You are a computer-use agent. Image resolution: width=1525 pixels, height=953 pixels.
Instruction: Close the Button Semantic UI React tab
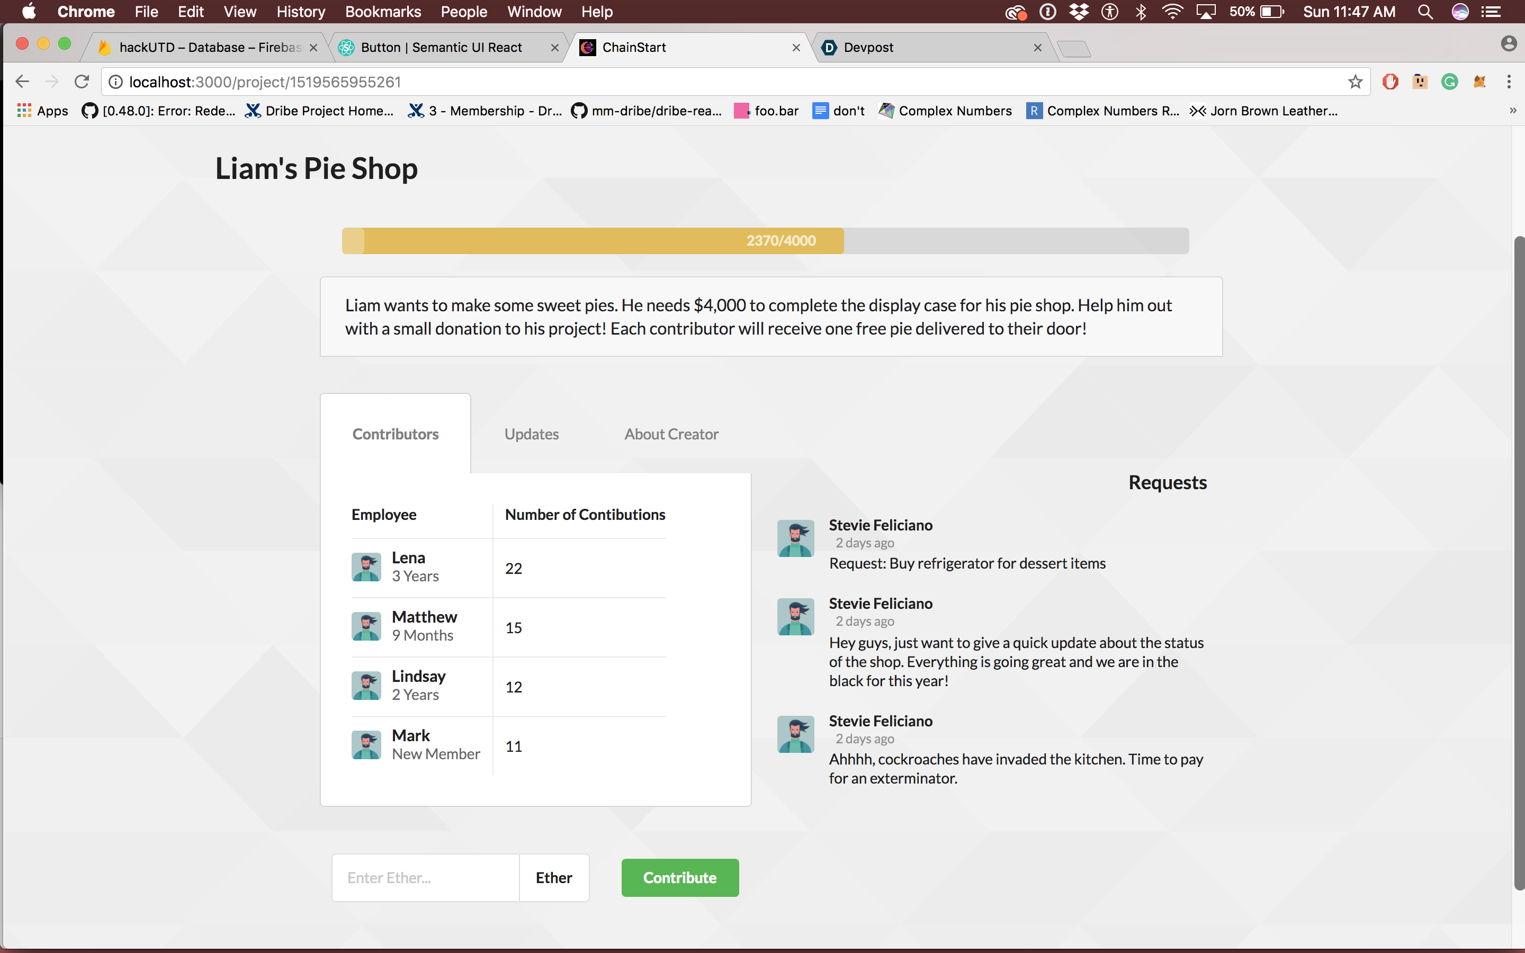click(x=554, y=48)
